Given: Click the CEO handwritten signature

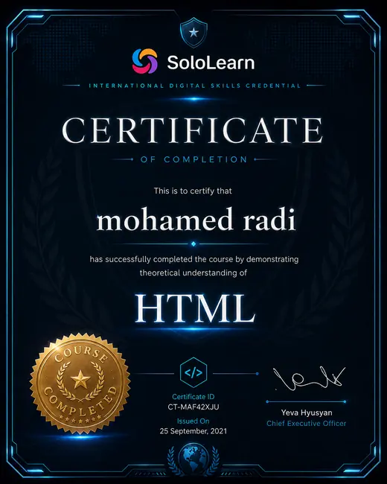Looking at the screenshot, I should coord(309,378).
